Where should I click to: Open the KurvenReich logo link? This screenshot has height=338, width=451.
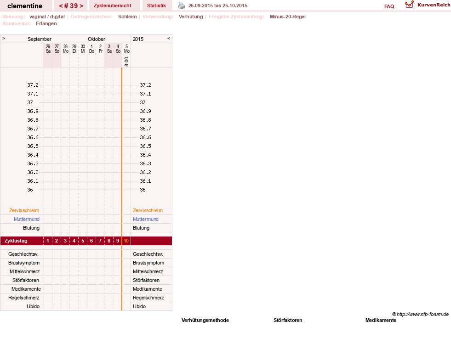coord(428,5)
